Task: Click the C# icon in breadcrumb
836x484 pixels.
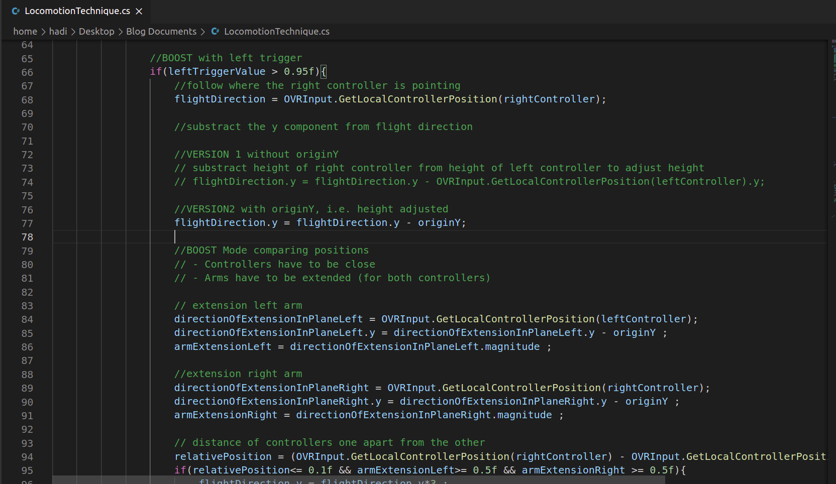Action: pos(215,31)
